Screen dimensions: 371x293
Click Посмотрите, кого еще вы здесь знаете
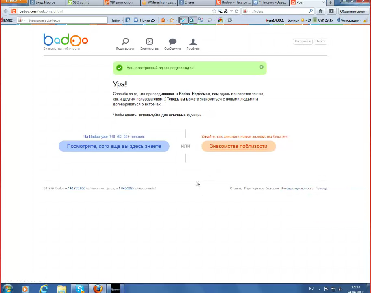(x=114, y=146)
